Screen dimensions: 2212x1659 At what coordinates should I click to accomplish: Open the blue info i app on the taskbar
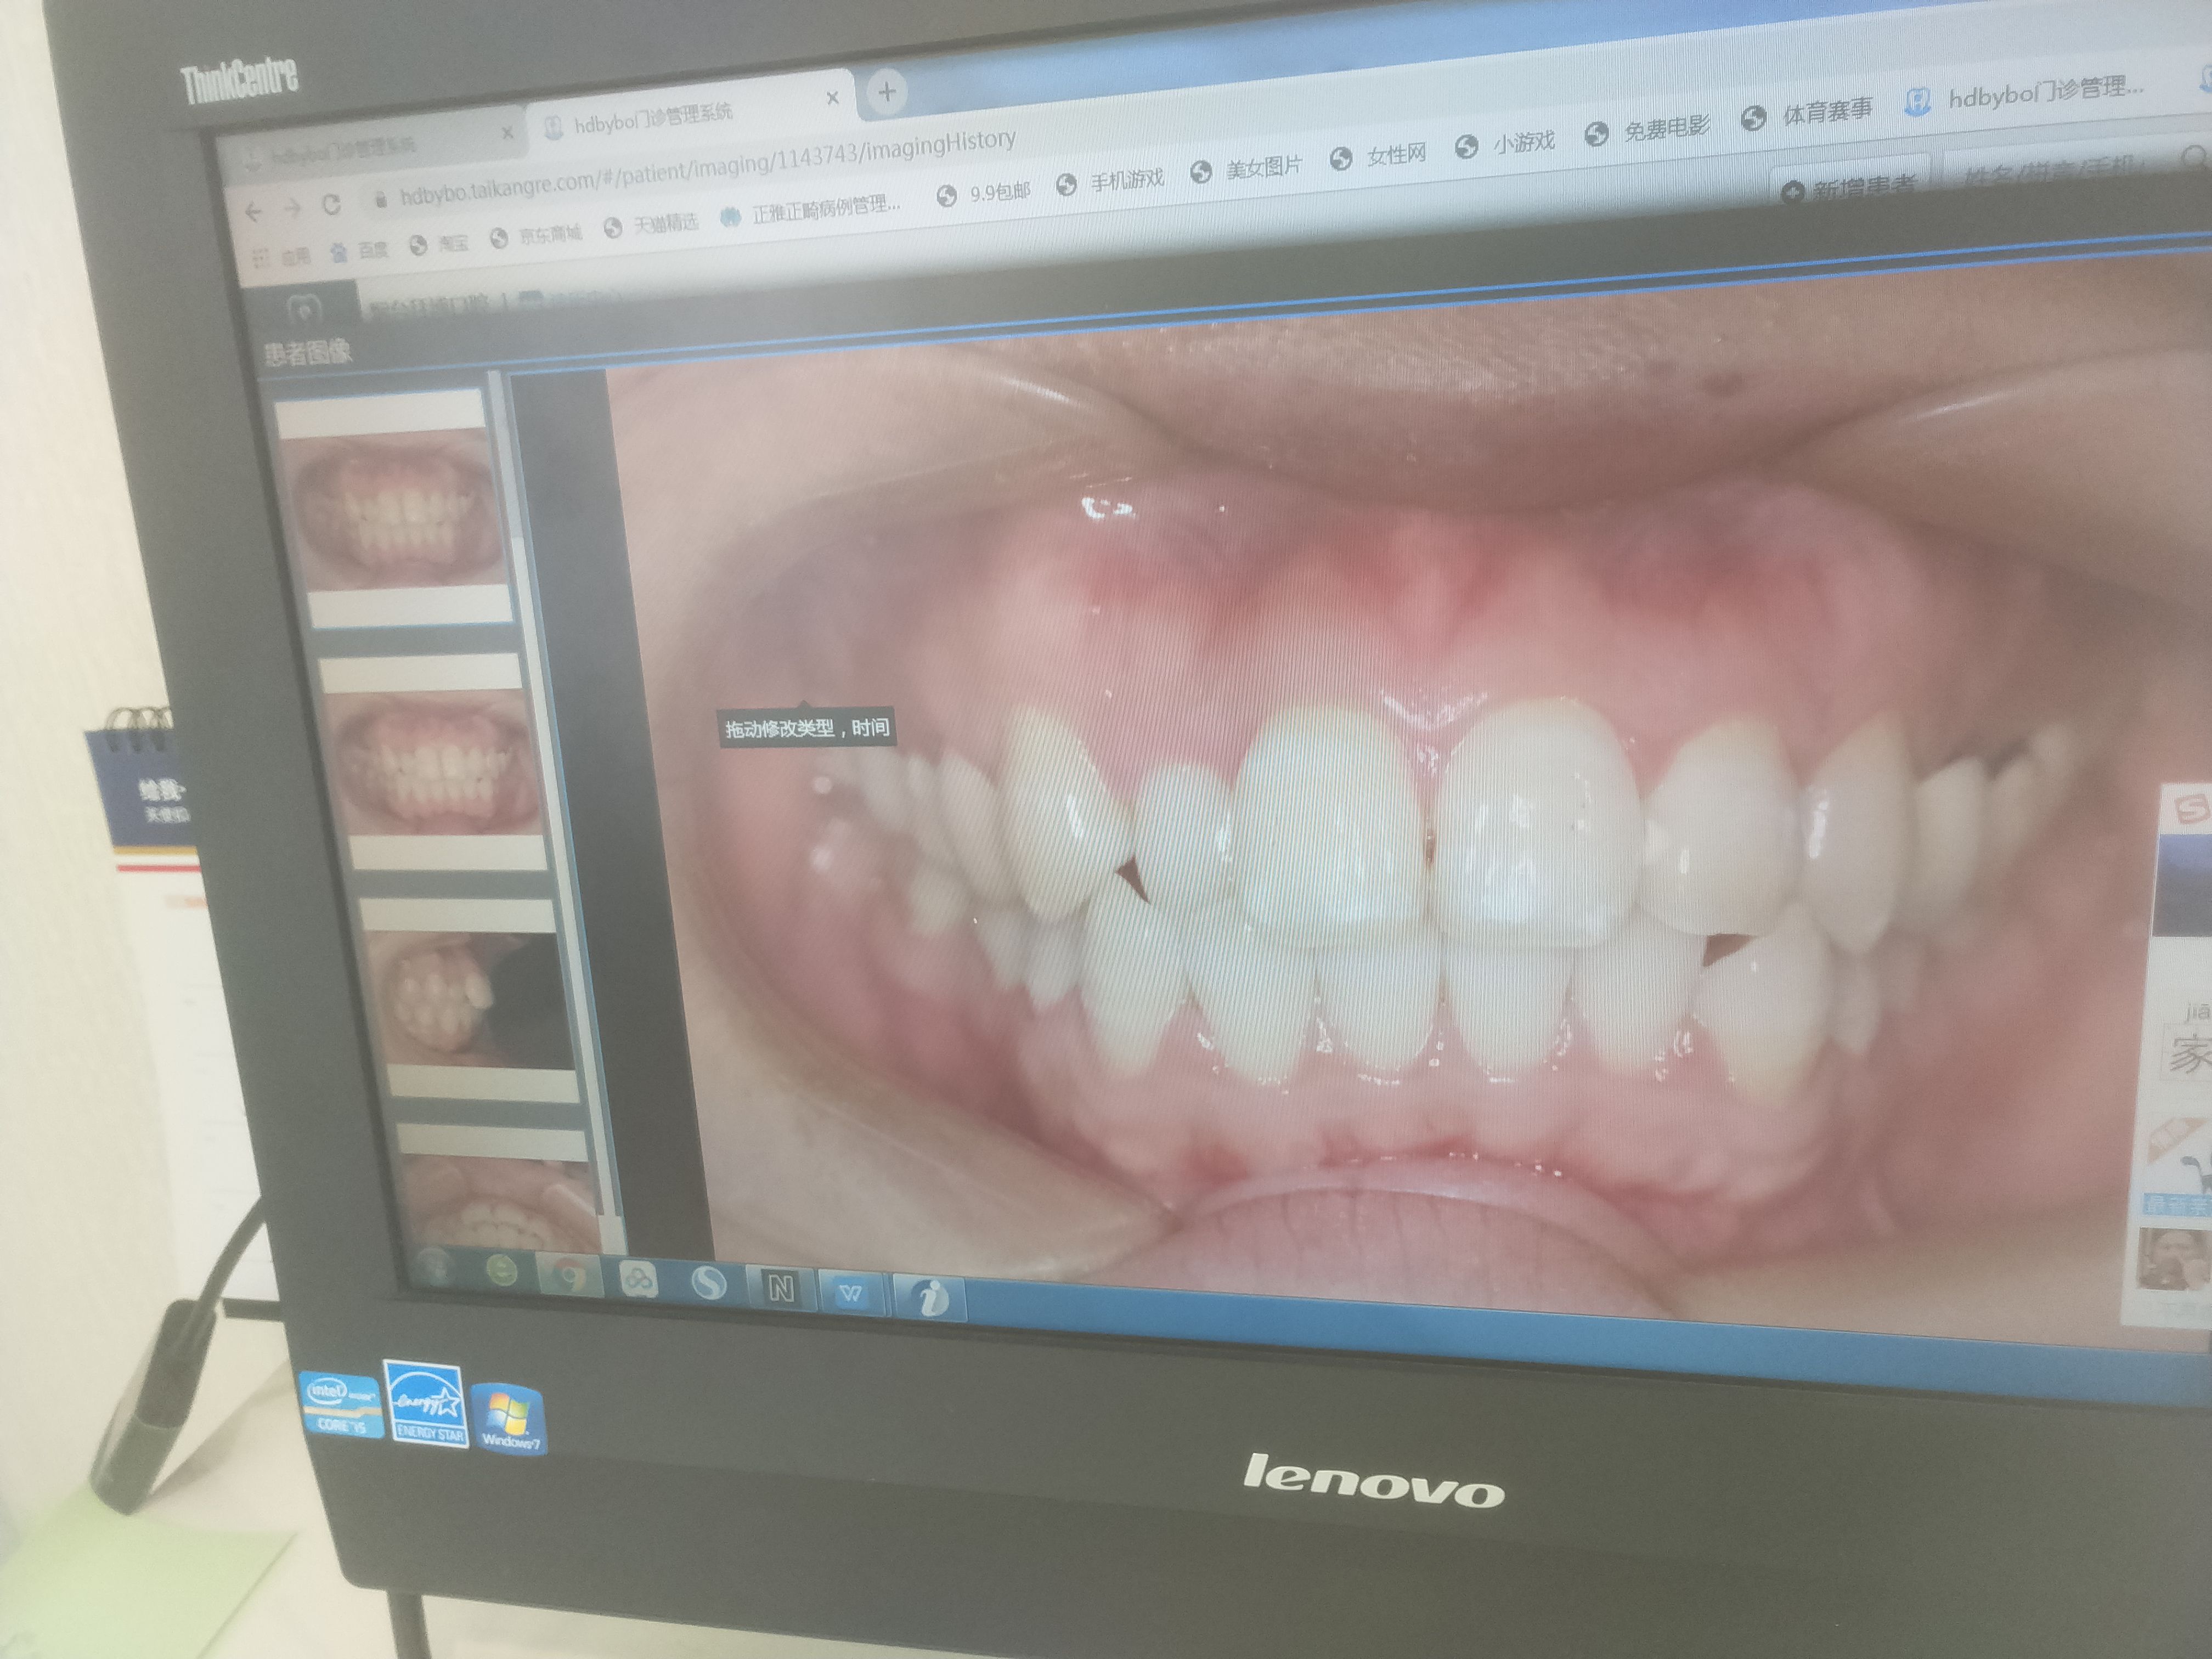(931, 1298)
